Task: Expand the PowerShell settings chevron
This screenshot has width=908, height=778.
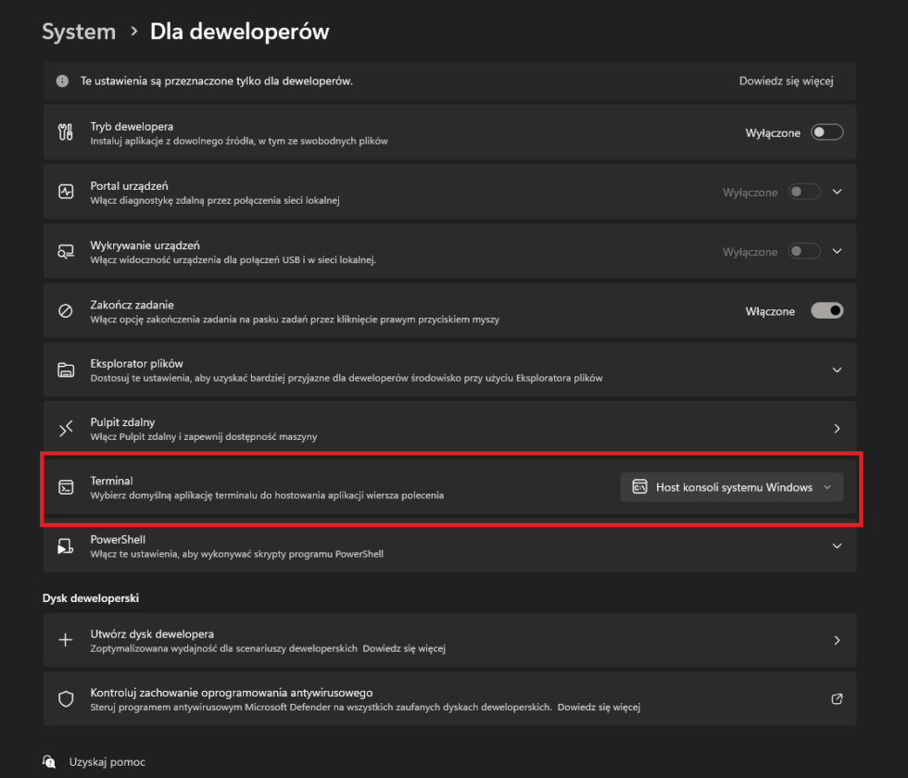Action: 837,546
